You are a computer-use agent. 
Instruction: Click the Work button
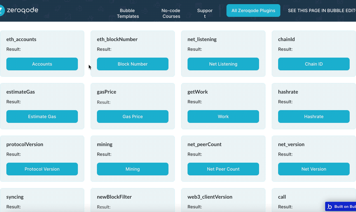[x=223, y=117]
